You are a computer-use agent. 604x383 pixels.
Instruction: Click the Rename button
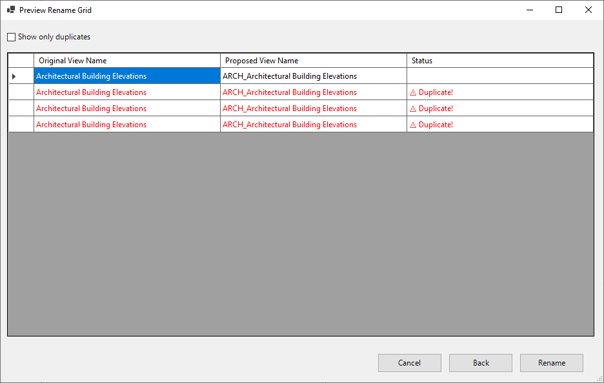551,363
